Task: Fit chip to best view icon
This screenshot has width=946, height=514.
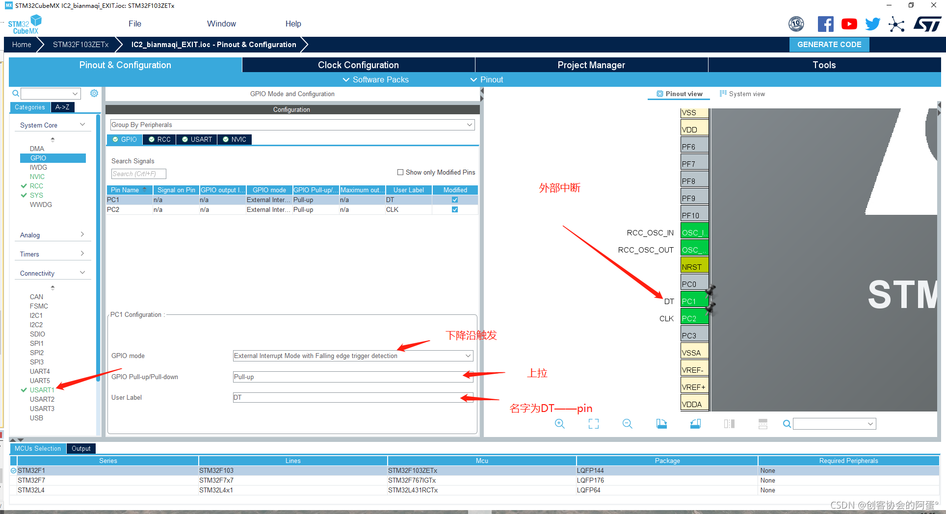Action: pos(594,424)
